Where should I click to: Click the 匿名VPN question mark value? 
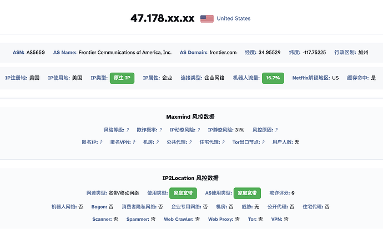[x=134, y=142]
